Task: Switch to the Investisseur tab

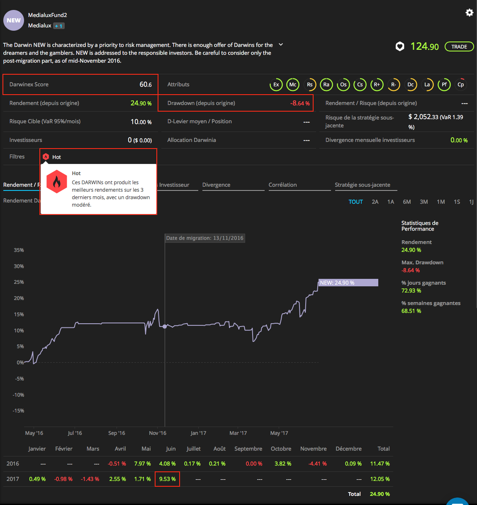Action: pos(174,185)
